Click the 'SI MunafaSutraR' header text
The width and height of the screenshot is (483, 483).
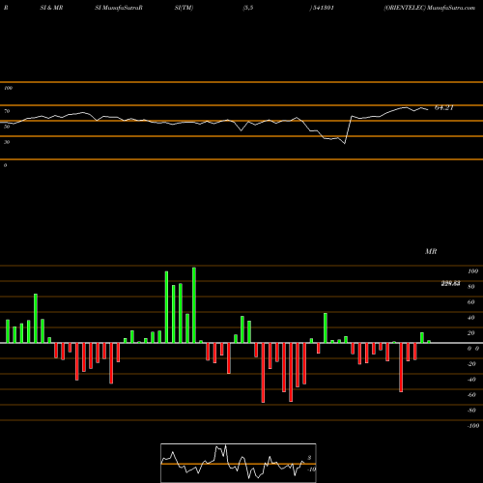119,8
